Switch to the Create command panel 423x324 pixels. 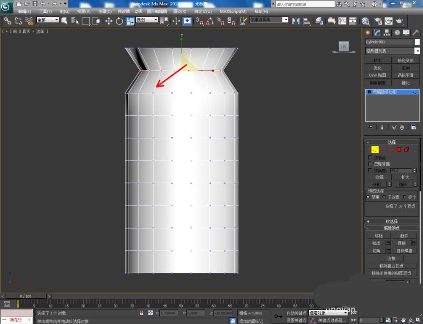pyautogui.click(x=368, y=33)
